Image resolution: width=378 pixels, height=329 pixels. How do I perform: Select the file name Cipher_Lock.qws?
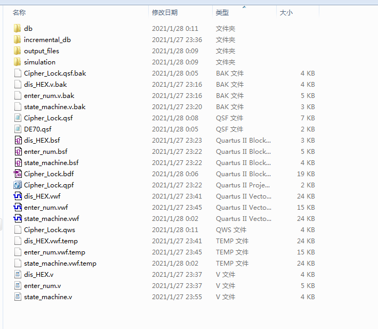(50, 230)
